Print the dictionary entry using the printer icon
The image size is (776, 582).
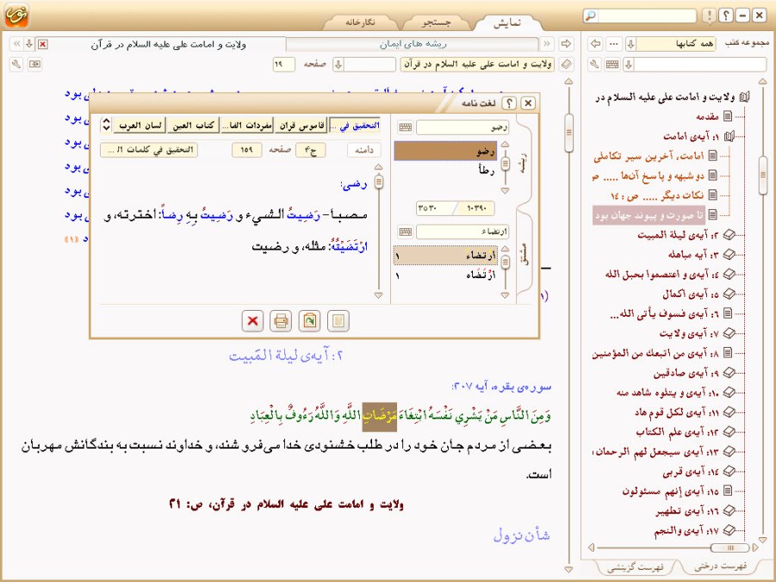281,320
